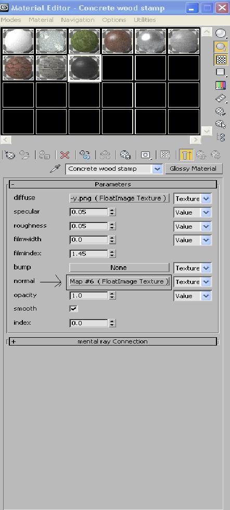This screenshot has height=510, width=230.
Task: Click the index 0.0 value field
Action: point(88,323)
